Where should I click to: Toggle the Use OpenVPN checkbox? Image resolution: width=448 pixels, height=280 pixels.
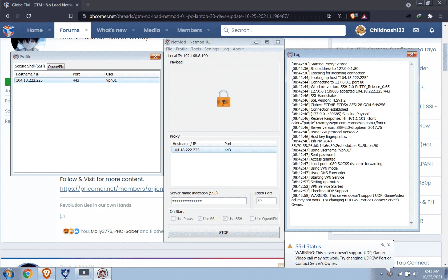[252, 218]
